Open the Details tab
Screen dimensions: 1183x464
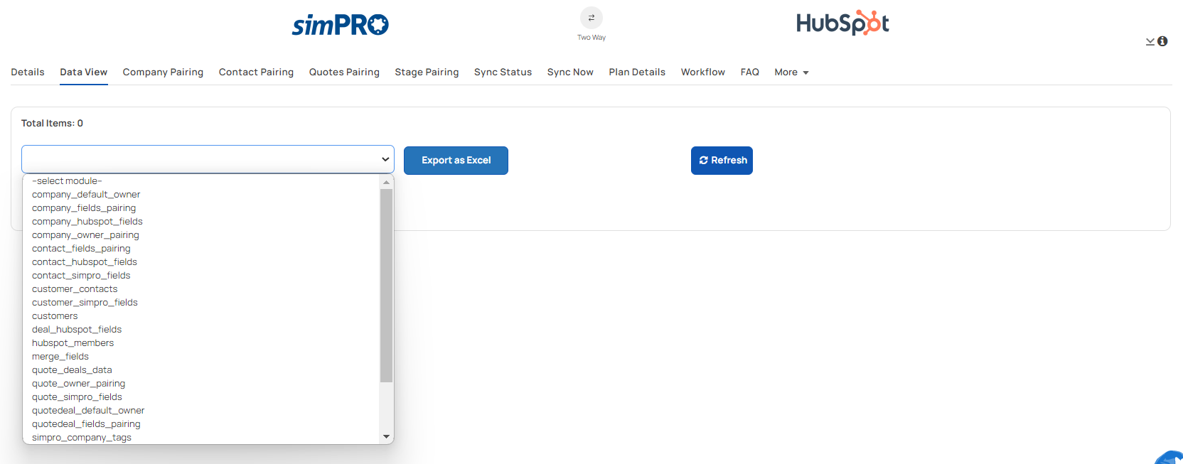[x=28, y=72]
